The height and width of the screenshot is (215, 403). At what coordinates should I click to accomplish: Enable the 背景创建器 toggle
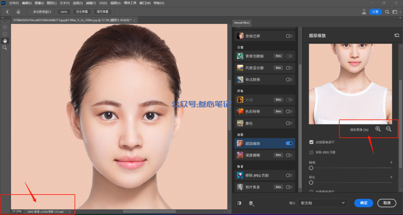289,56
